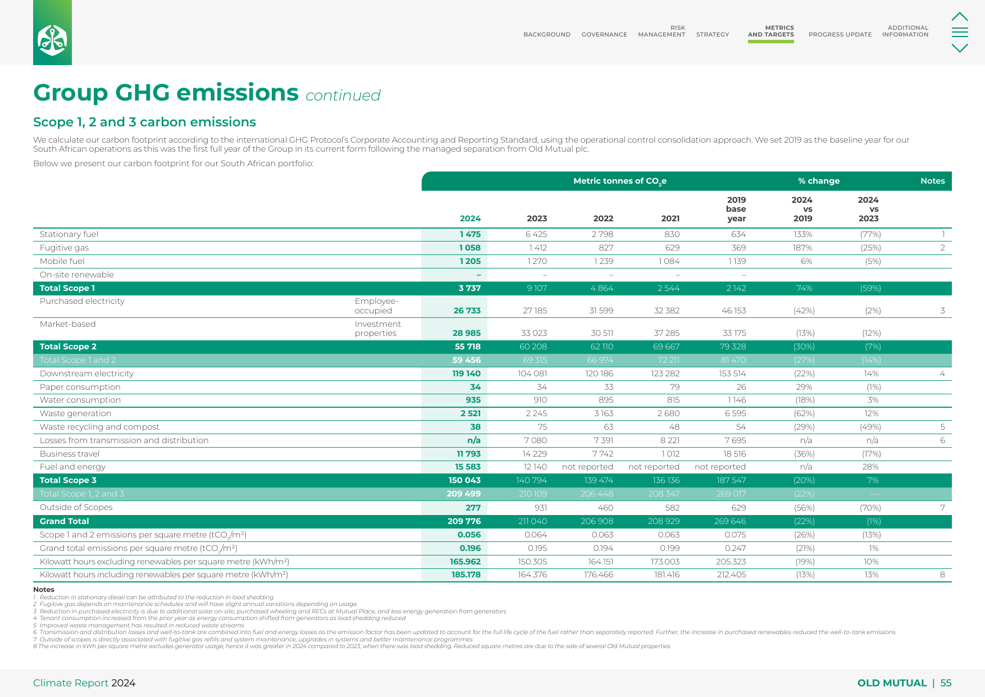985x697 pixels.
Task: Click the 'Climate Report 2024' footer text
Action: (84, 683)
